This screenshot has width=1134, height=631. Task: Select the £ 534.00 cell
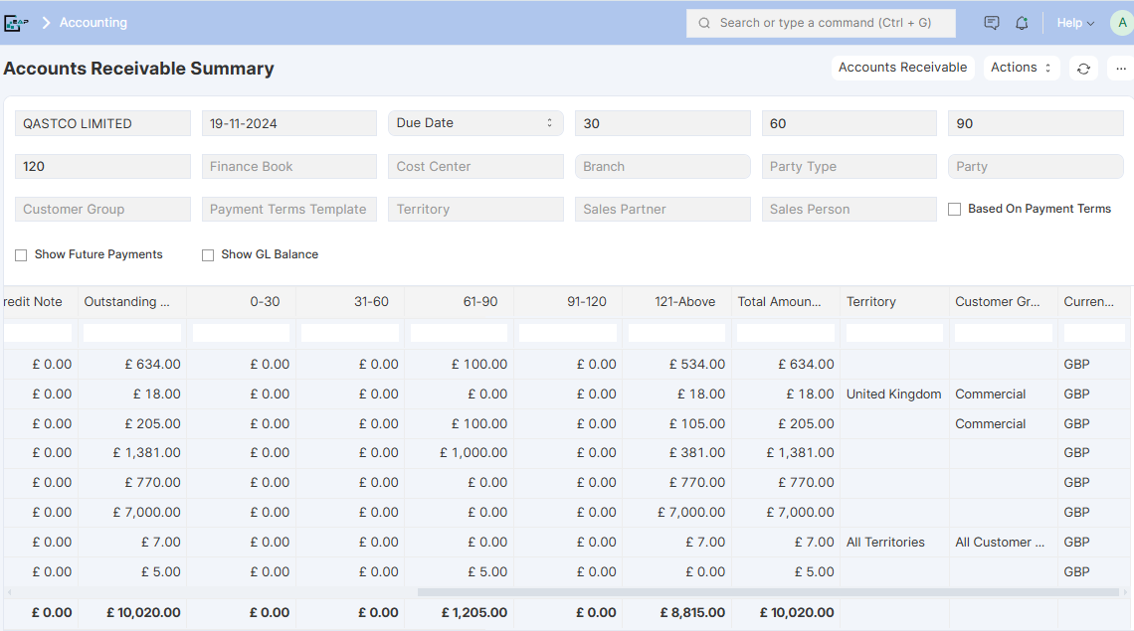(677, 365)
